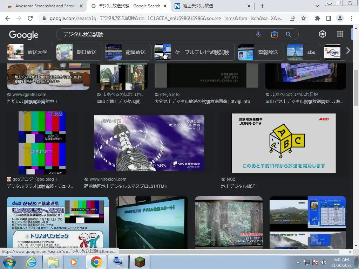This screenshot has width=359, height=269.
Task: Expand the tab search dropdown arrow
Action: (317, 6)
